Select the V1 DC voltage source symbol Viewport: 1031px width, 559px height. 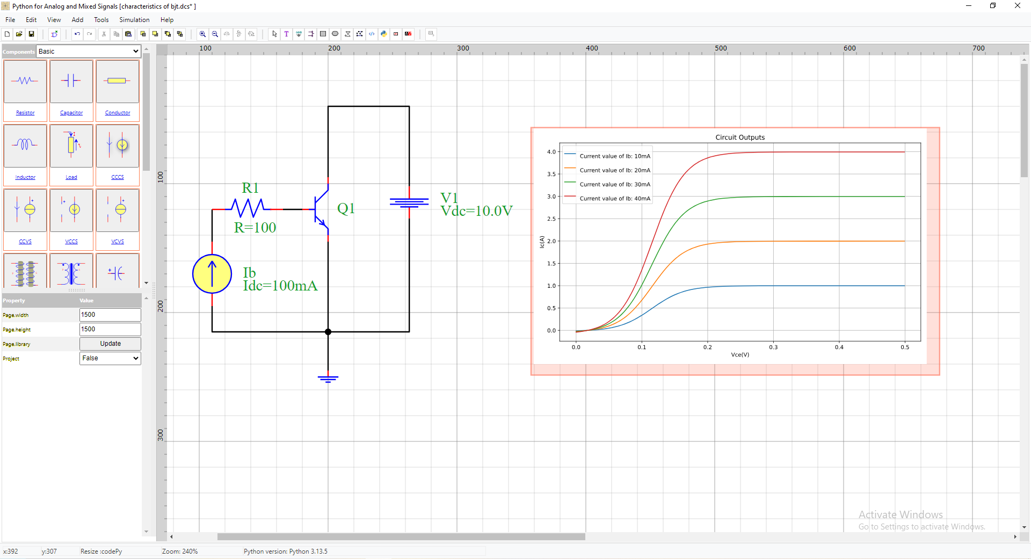pos(409,202)
